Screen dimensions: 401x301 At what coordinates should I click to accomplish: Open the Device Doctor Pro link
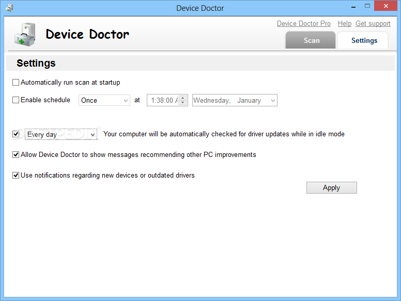pos(303,24)
